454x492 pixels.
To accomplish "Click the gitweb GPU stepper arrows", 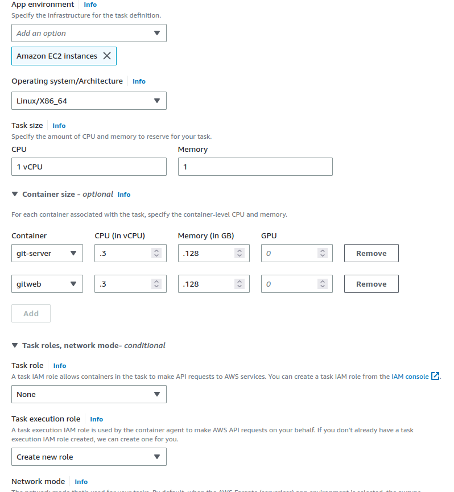I will (323, 284).
